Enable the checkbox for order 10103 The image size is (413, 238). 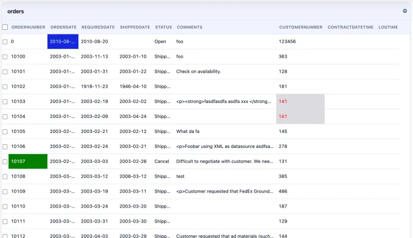[x=5, y=101]
